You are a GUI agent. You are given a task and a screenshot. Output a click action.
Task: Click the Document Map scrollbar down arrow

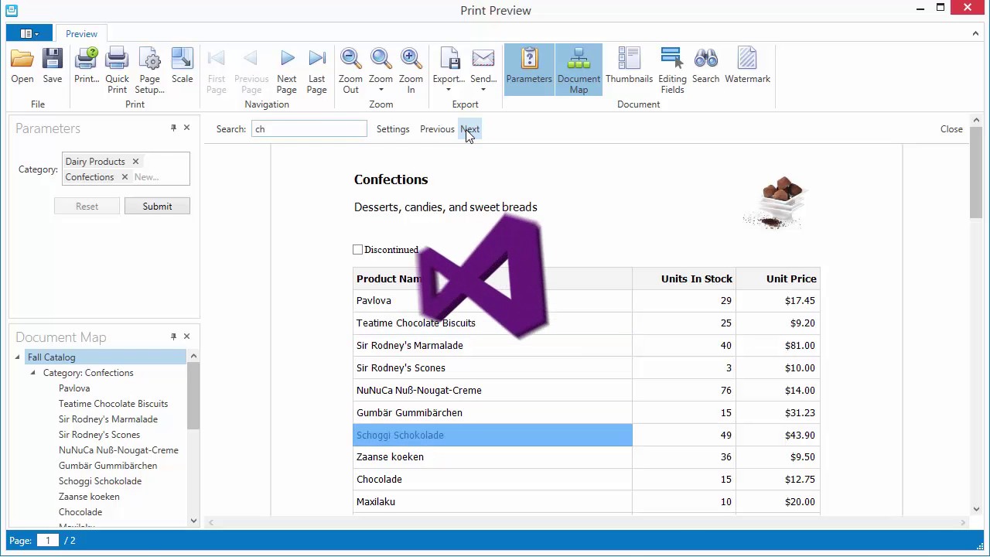193,521
